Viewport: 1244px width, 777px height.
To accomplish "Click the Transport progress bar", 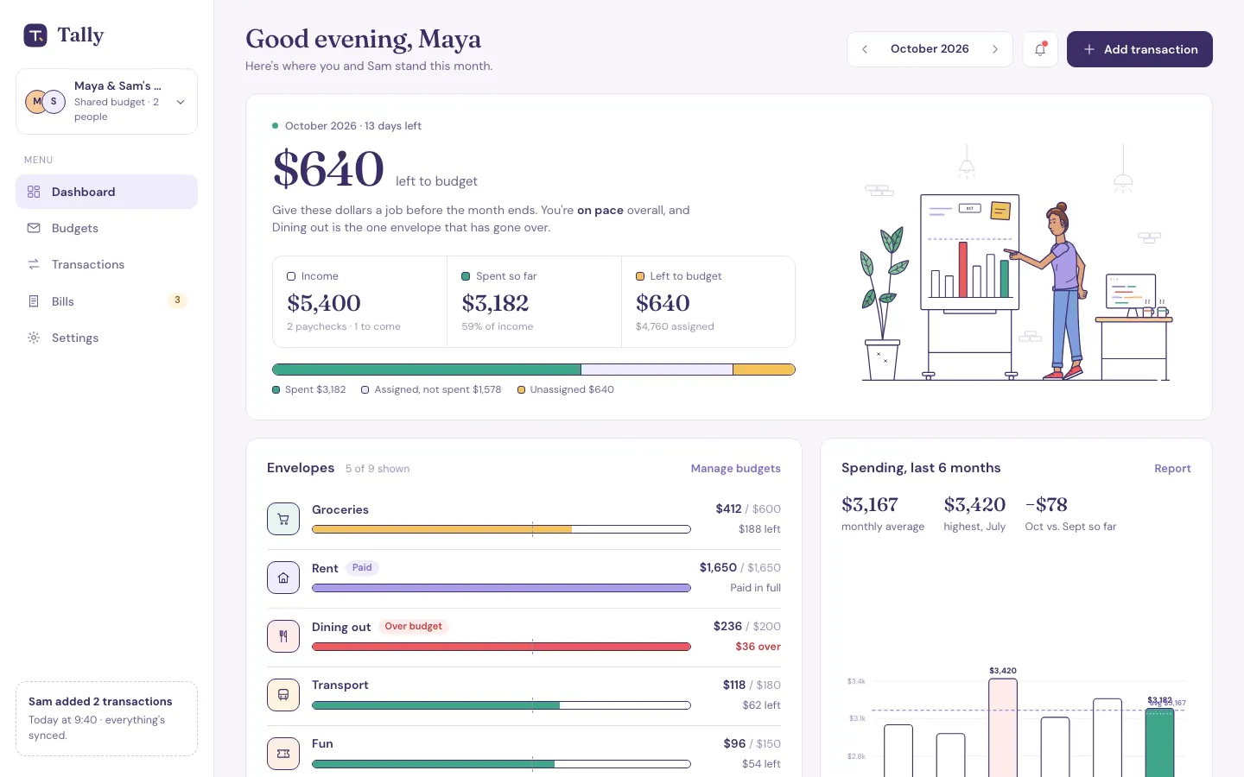I will (x=501, y=705).
